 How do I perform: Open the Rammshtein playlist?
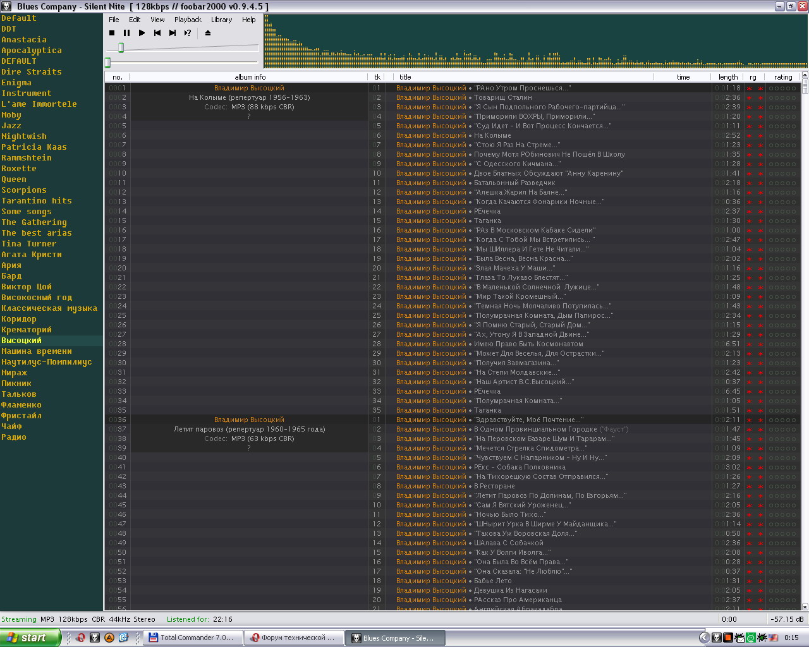pyautogui.click(x=27, y=158)
